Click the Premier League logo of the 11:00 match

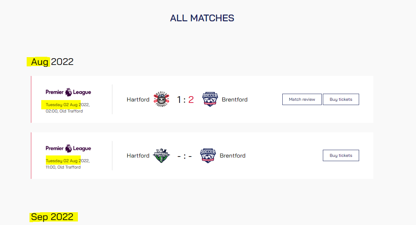pos(68,148)
